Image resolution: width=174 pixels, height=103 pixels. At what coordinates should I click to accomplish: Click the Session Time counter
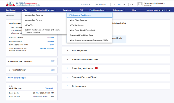(158, 10)
